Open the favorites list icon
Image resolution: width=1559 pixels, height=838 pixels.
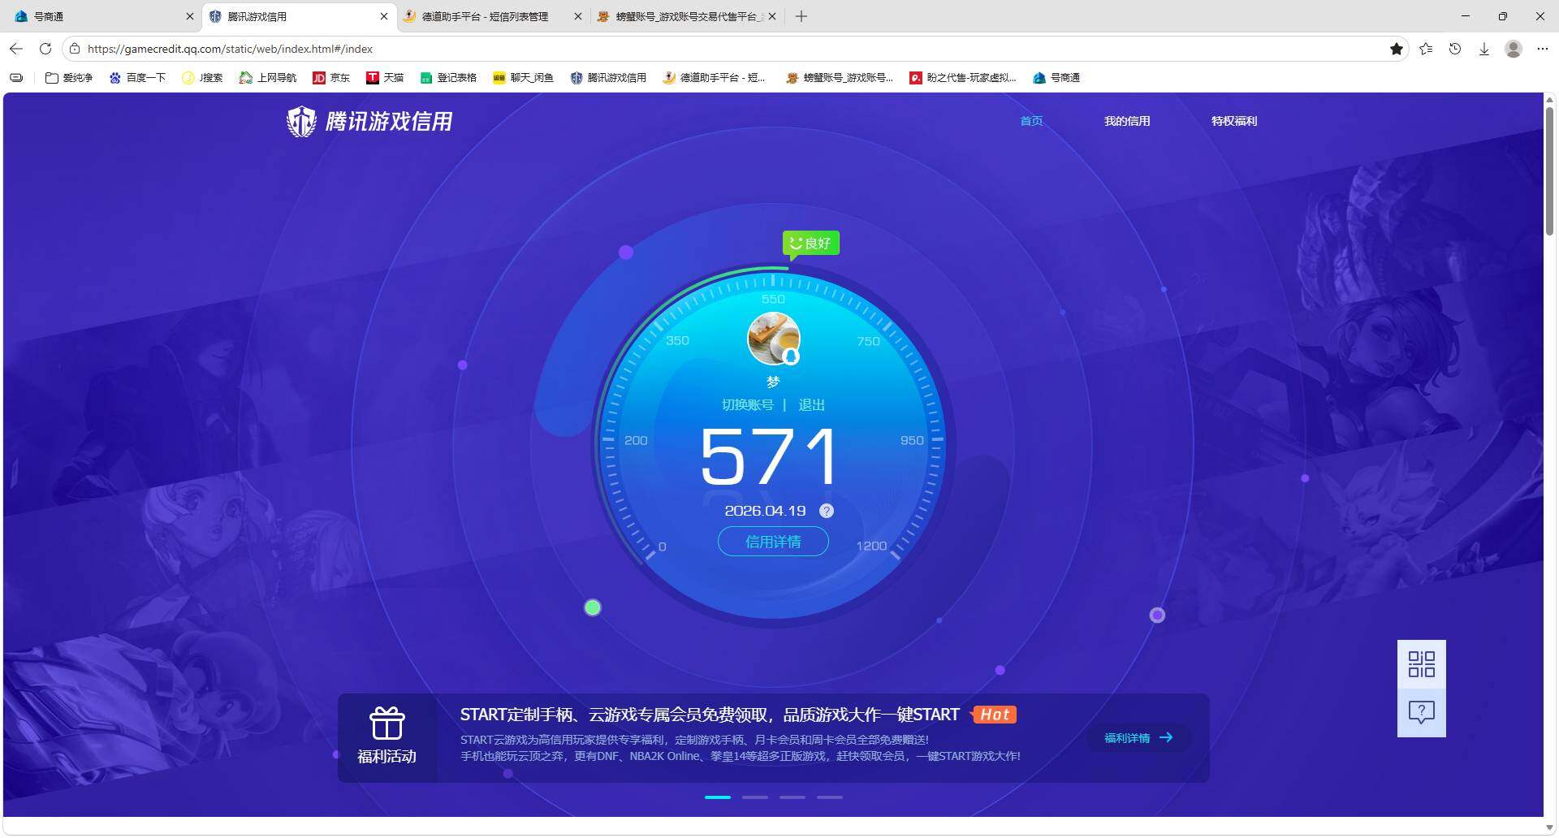coord(1426,49)
